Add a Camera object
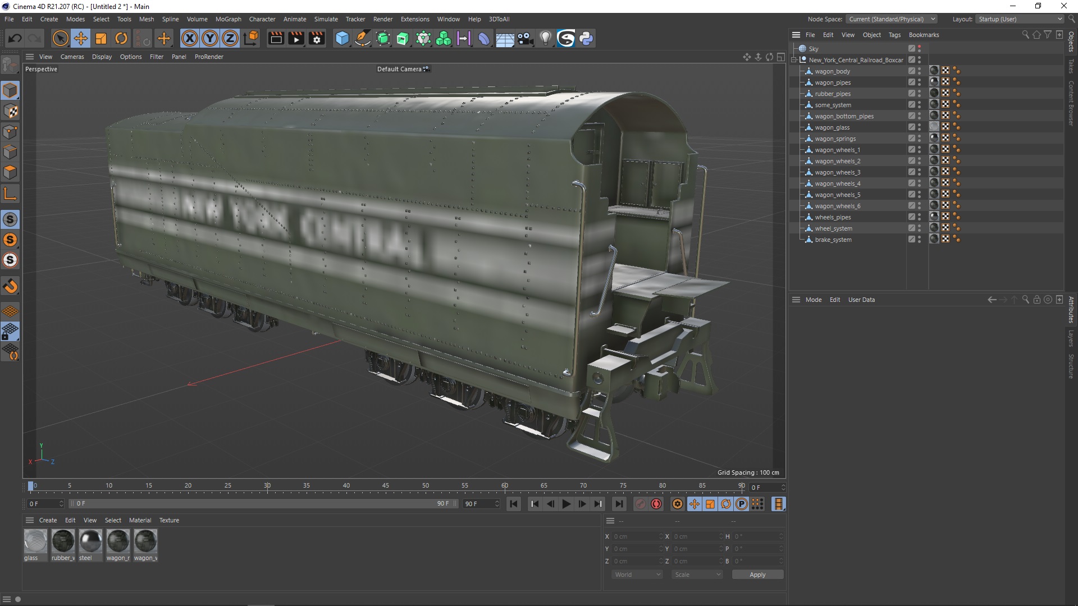 click(525, 38)
